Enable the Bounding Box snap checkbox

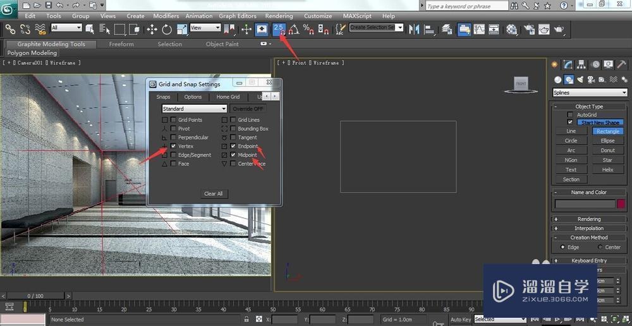(233, 128)
